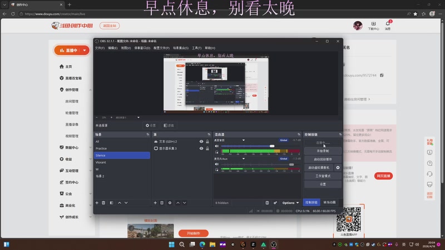The height and width of the screenshot is (250, 445).
Task: Click 开始制作 orange button
Action: tap(194, 233)
